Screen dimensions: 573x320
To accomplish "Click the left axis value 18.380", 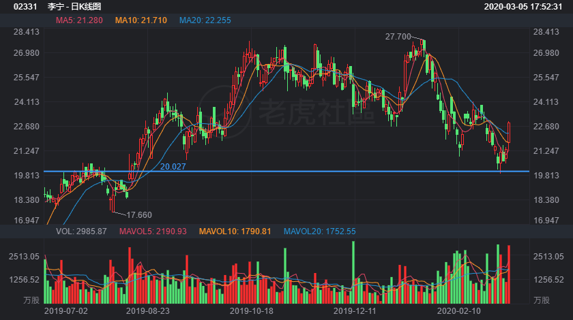I will coord(27,199).
